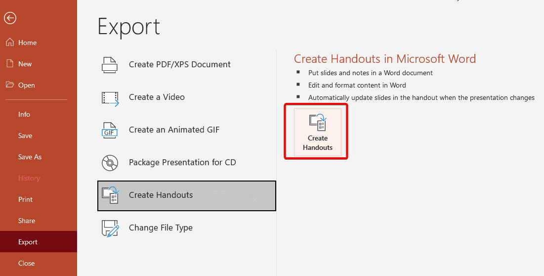This screenshot has width=544, height=276.
Task: Select the Create Handouts list label
Action: coord(161,195)
